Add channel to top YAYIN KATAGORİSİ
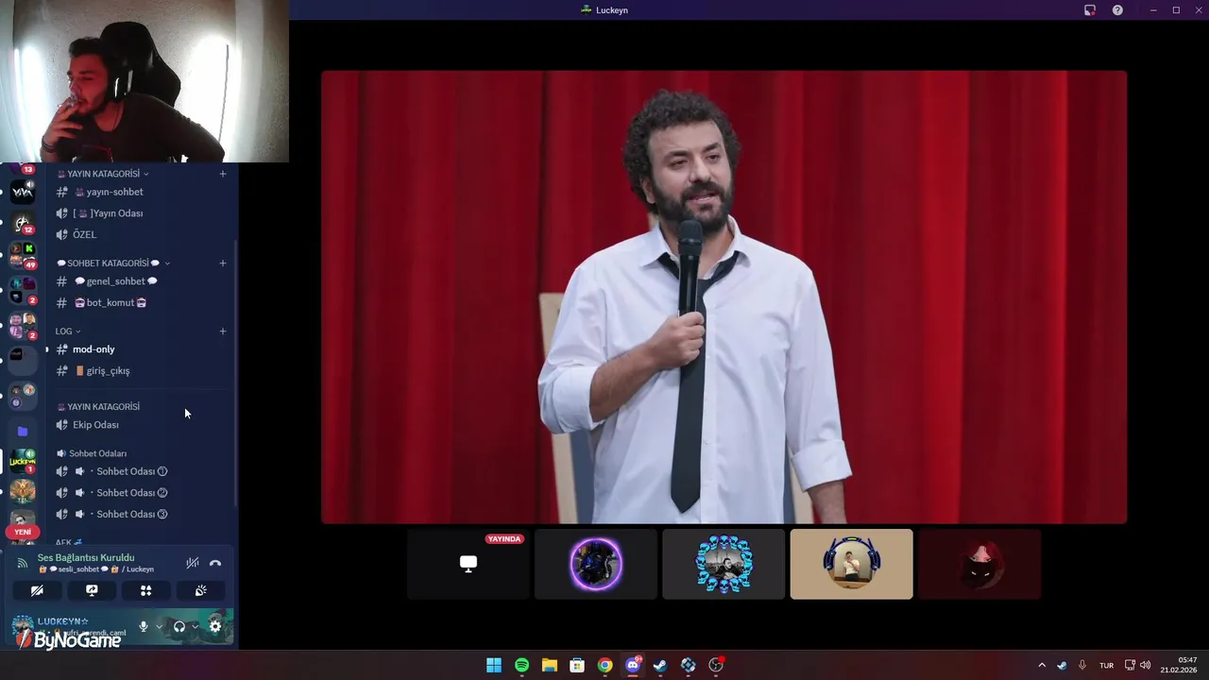The height and width of the screenshot is (680, 1209). point(223,174)
